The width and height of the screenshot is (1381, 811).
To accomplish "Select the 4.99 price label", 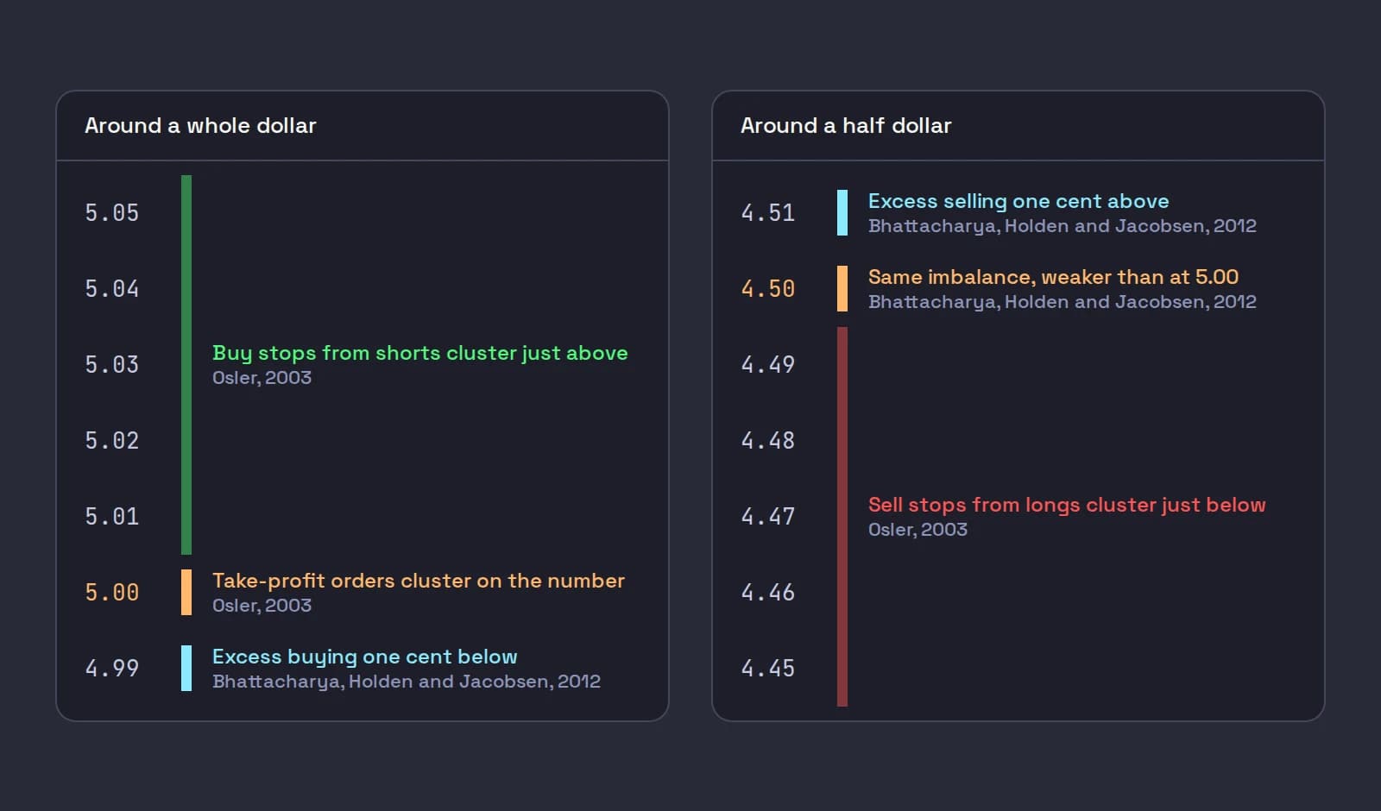I will (112, 669).
